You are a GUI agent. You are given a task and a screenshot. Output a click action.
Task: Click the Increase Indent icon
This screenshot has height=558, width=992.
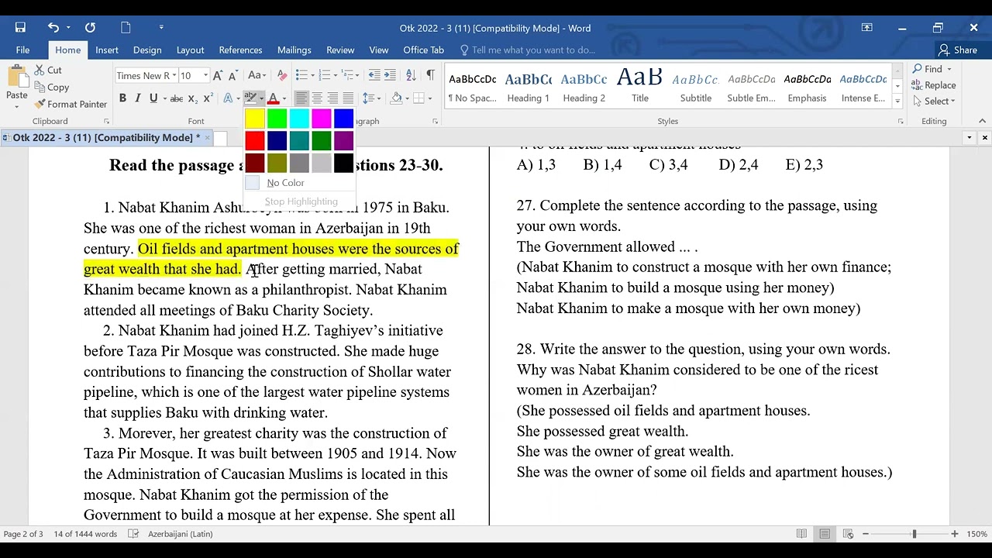click(x=390, y=75)
